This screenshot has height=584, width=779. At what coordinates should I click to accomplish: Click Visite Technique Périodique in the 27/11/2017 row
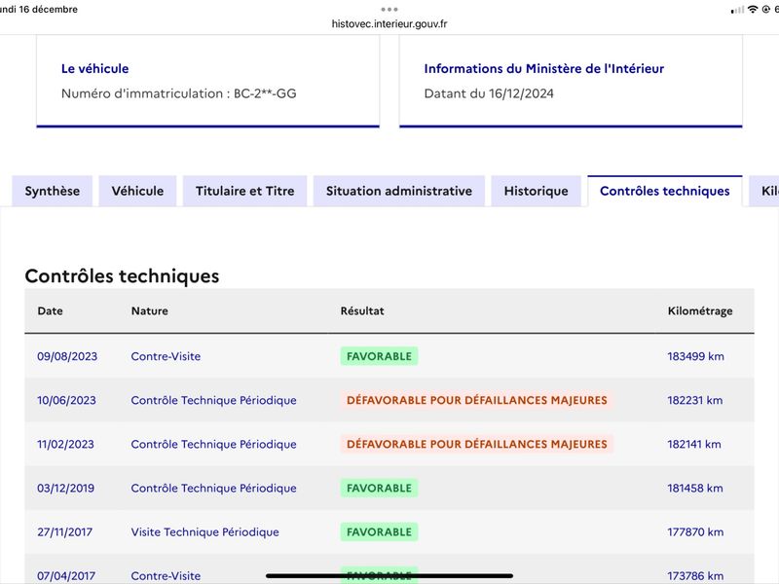click(x=205, y=531)
